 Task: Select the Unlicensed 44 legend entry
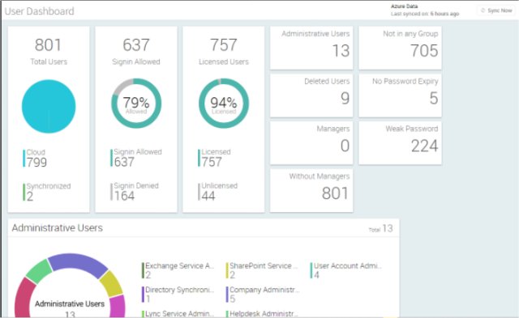(218, 191)
